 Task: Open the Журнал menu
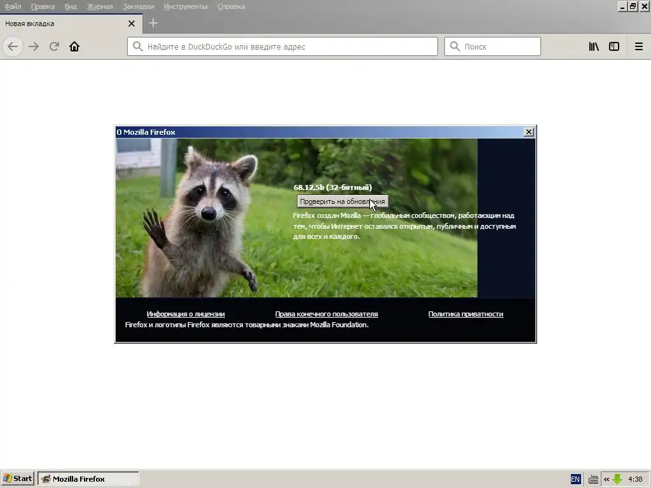point(100,6)
